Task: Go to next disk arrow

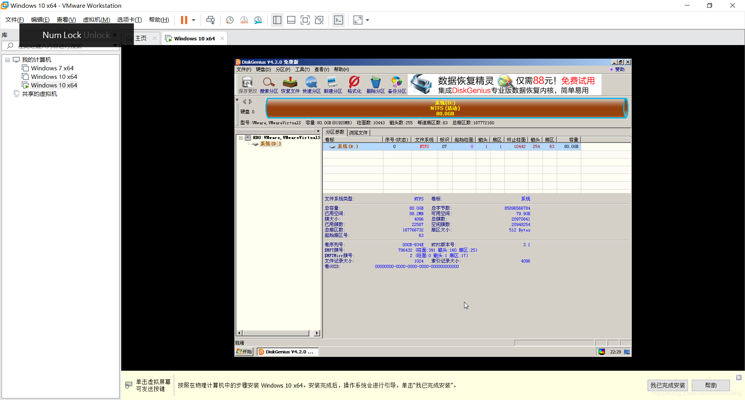Action: tap(250, 102)
